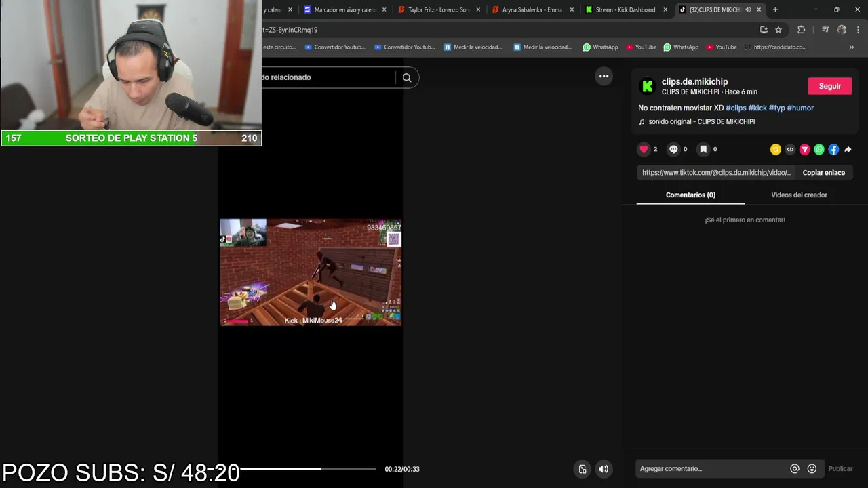Save video with the bookmark icon
Screen dimensions: 868x488
tap(703, 149)
